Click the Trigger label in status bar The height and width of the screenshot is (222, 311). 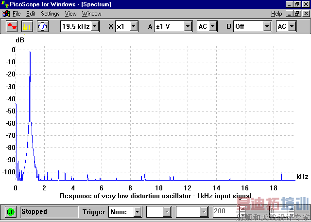click(94, 212)
